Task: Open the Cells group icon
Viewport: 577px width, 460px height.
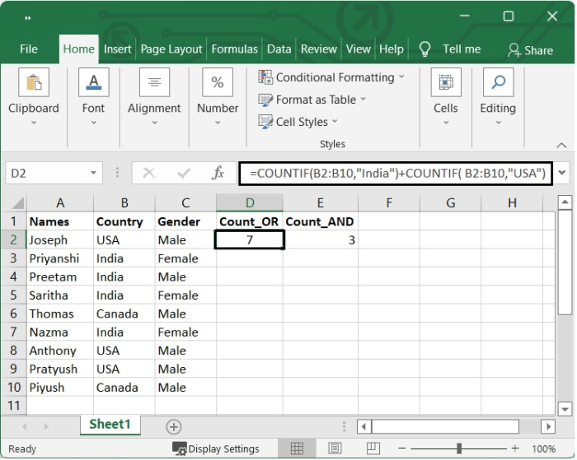Action: click(x=446, y=83)
